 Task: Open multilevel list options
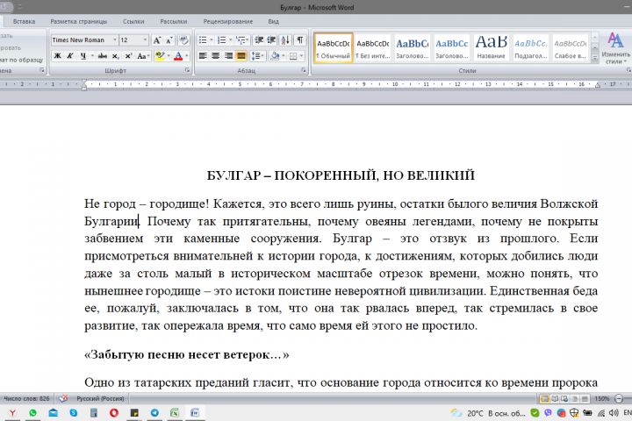tap(242, 39)
